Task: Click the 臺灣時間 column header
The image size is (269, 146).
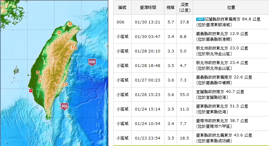Action: coord(148,7)
